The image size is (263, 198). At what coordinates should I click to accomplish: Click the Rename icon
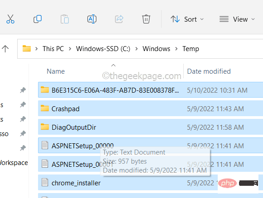[x=92, y=19]
